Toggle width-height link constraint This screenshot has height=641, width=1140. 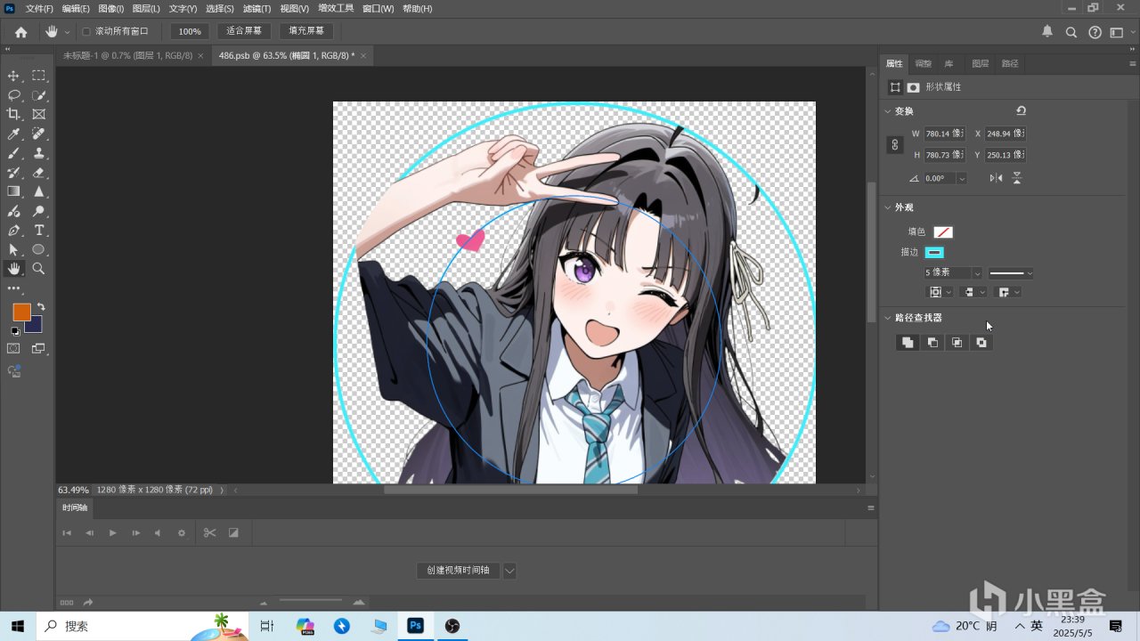(895, 144)
